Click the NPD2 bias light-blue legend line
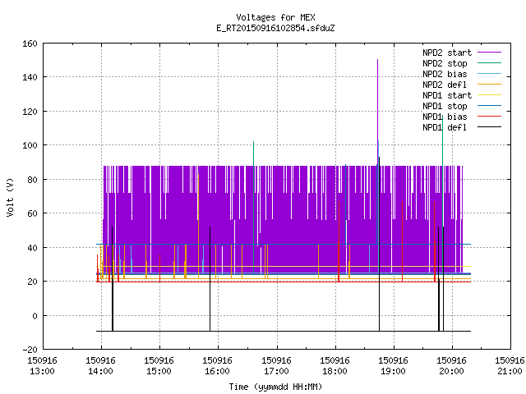This screenshot has width=526, height=394. (489, 74)
